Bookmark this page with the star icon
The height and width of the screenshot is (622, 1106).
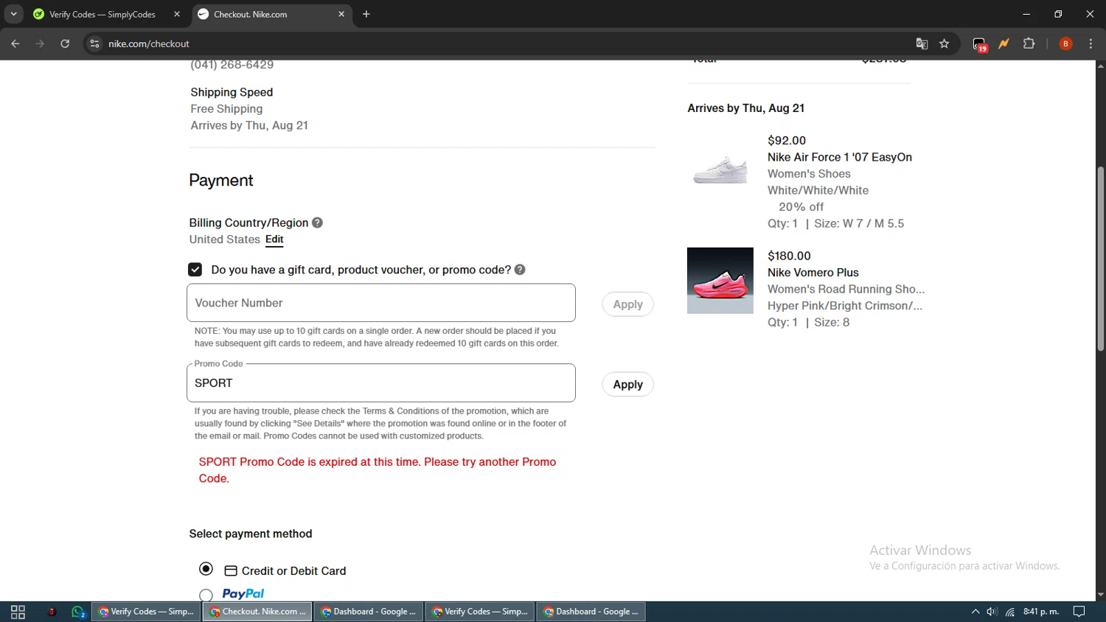(x=945, y=43)
